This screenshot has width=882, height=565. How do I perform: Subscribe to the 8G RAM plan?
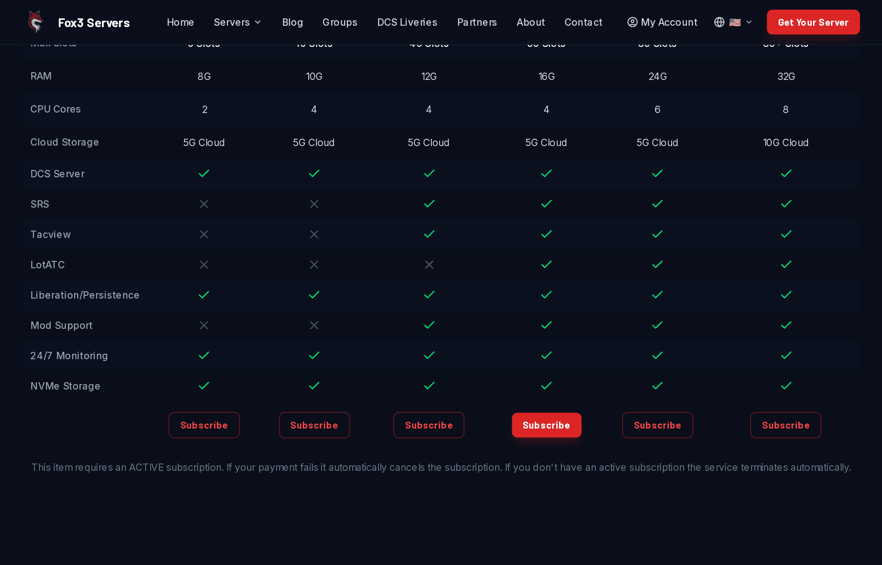(x=204, y=425)
